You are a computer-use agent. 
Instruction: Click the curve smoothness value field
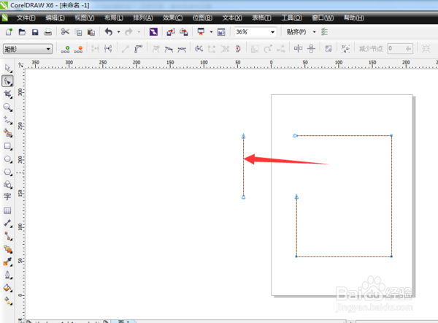coord(400,49)
